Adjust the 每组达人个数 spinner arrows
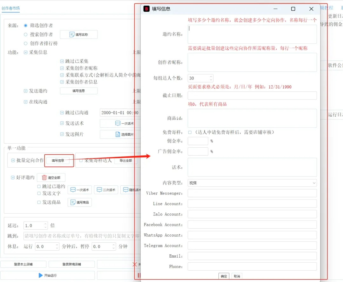This screenshot has width=343, height=282. pyautogui.click(x=211, y=78)
